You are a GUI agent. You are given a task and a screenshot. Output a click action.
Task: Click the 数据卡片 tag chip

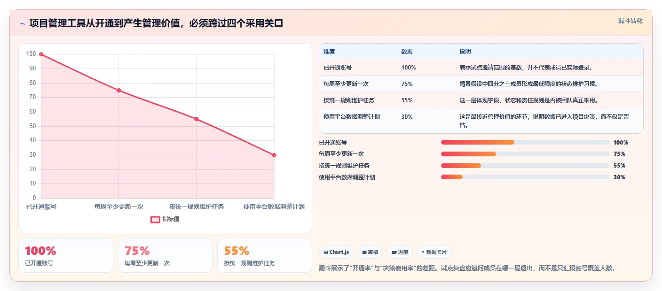coord(434,252)
